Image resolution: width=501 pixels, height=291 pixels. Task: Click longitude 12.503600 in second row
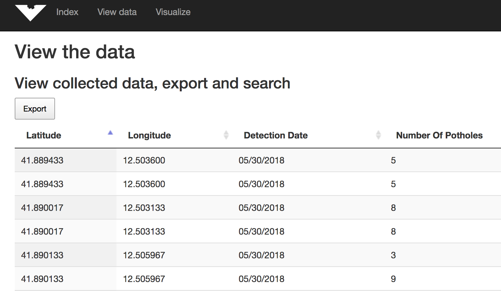(144, 184)
